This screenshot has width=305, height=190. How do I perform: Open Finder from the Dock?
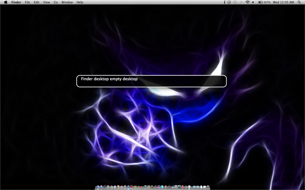coord(98,187)
